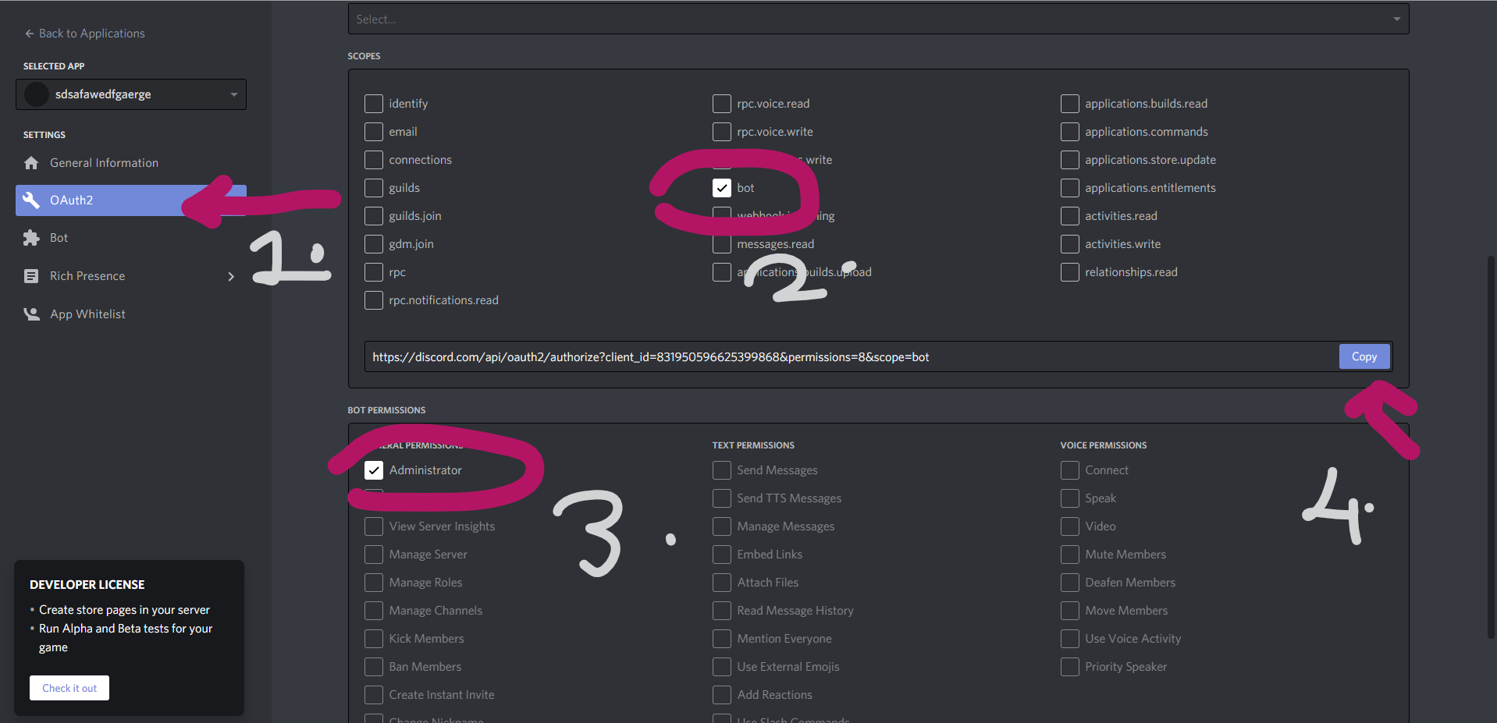Enable the Send Messages permission
This screenshot has height=723, width=1497.
722,470
